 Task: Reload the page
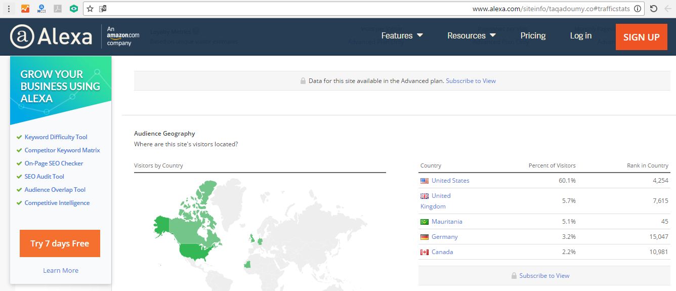pyautogui.click(x=653, y=9)
